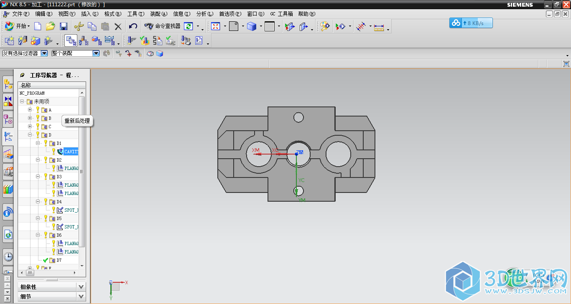Viewport: 571px width, 304px height.
Task: Select the CAVITY operation under D1
Action: [71, 152]
